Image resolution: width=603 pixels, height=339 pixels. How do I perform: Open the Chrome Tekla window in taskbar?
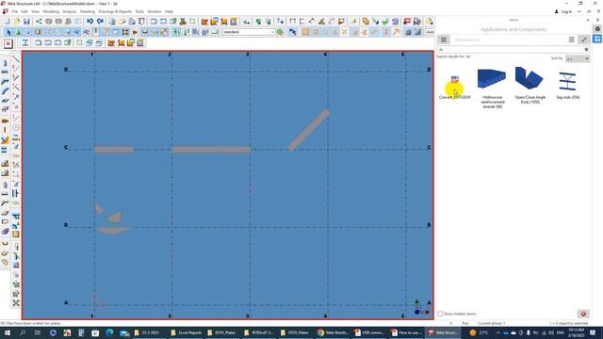click(x=333, y=332)
